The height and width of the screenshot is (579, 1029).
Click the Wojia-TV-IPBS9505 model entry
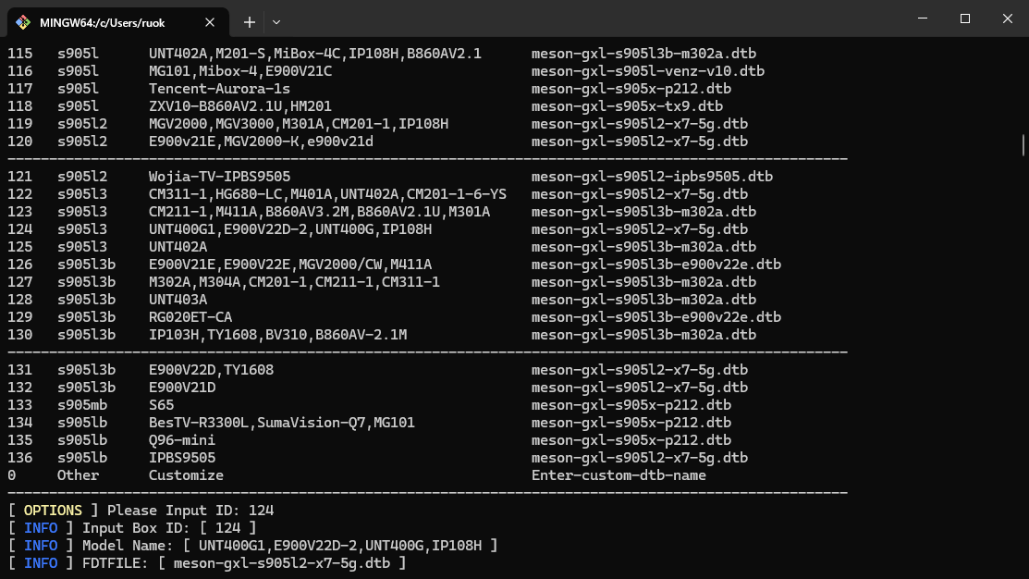click(x=219, y=177)
